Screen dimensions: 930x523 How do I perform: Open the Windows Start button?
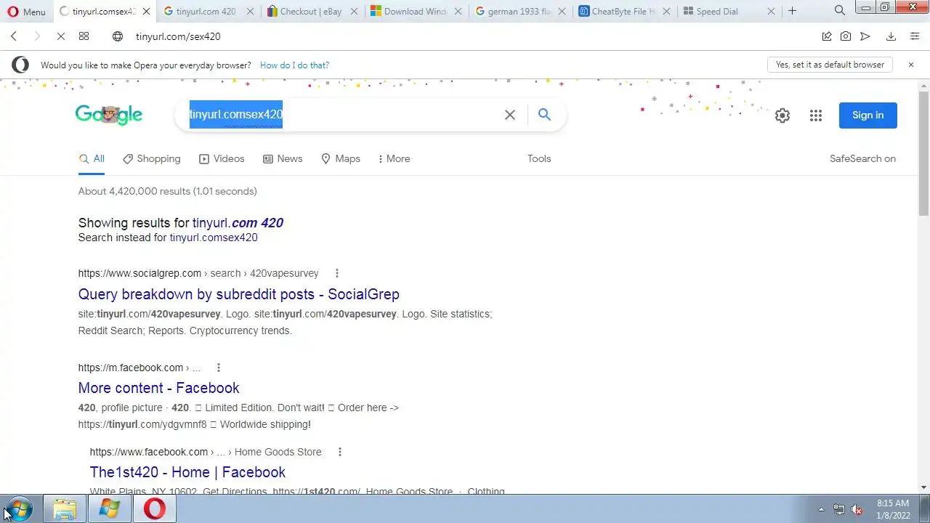(x=19, y=509)
